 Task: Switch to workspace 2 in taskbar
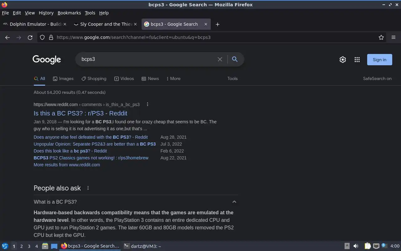click(x=21, y=246)
